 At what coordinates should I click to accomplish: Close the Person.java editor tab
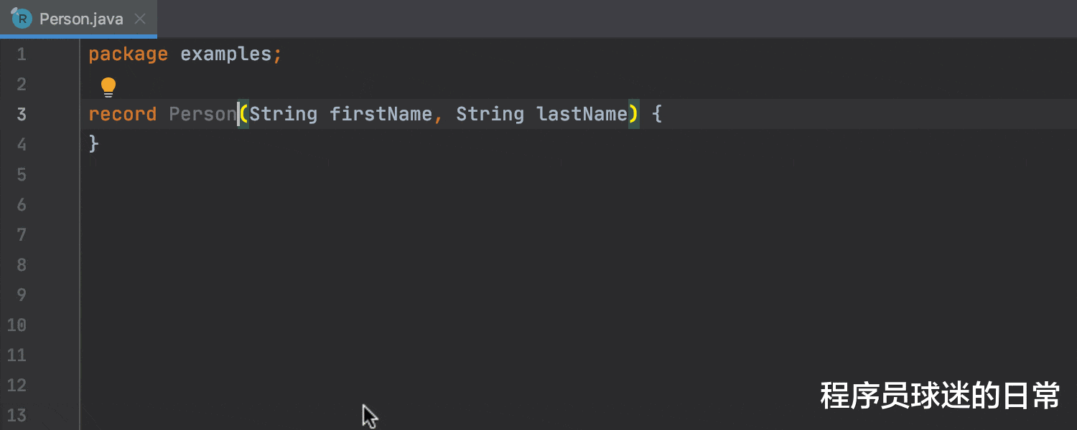coord(140,19)
